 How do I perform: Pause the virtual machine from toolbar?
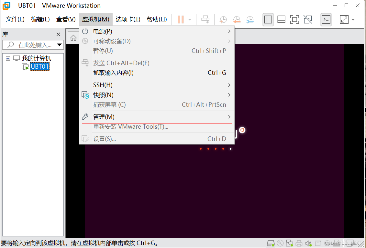[x=181, y=20]
